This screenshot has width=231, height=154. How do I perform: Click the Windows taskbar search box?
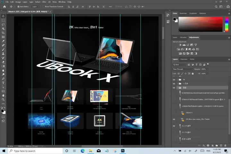(35, 151)
